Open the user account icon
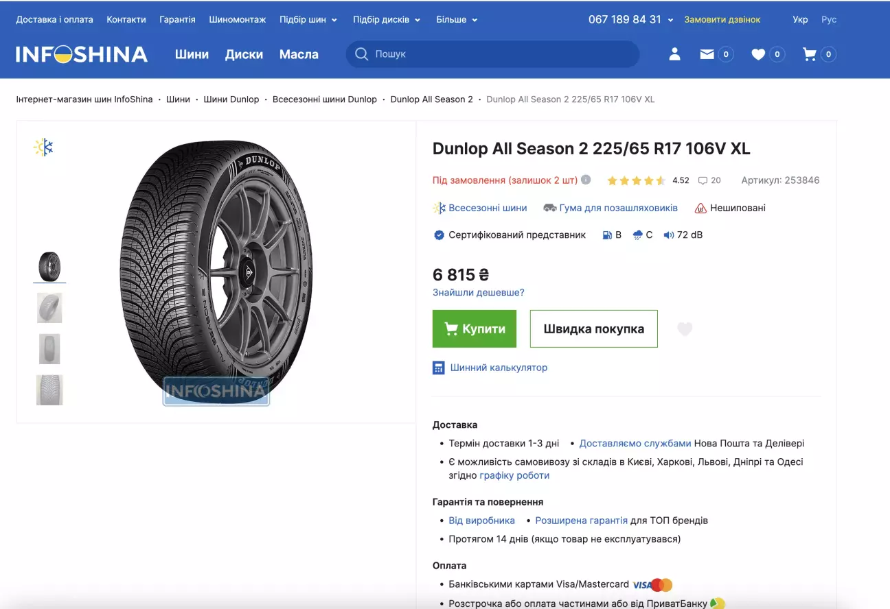890x609 pixels. tap(674, 53)
